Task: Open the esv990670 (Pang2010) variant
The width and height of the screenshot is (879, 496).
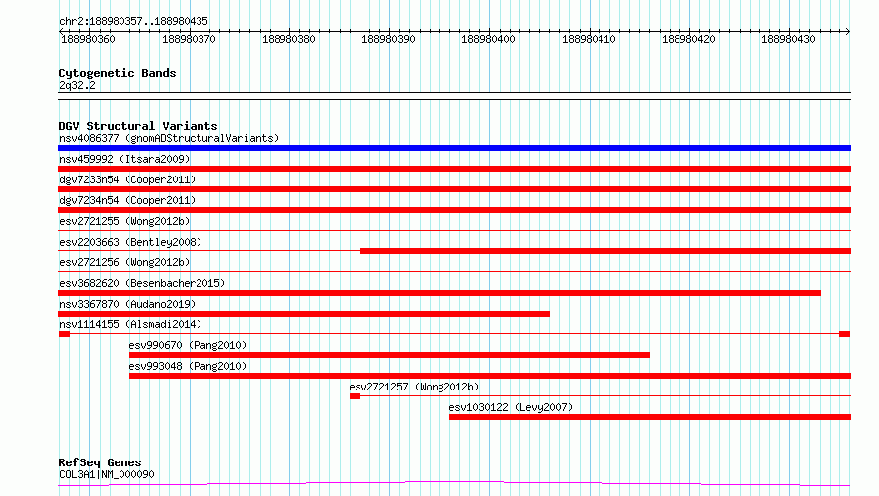Action: pos(188,345)
